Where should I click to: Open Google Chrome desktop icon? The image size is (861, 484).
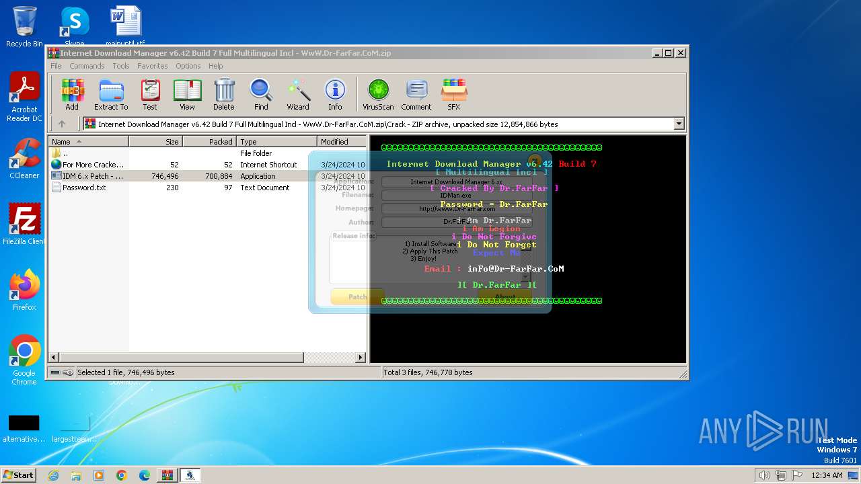(x=24, y=360)
